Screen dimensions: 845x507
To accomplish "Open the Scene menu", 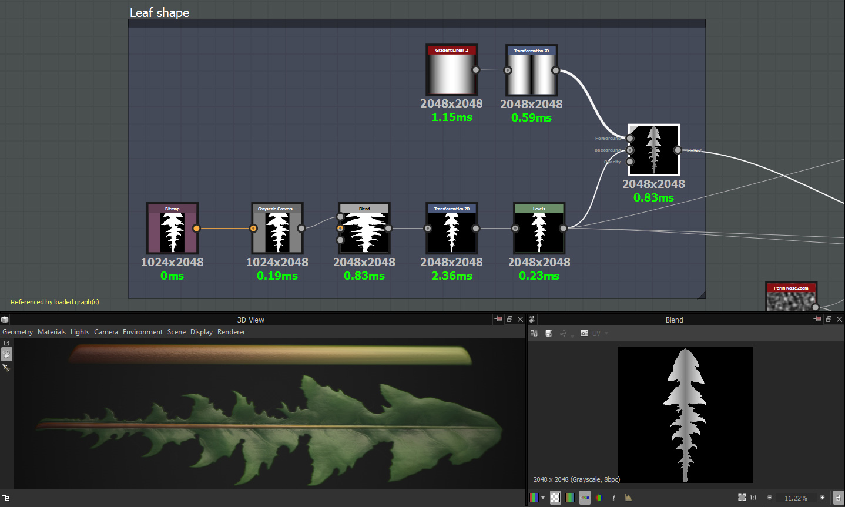I will point(176,332).
